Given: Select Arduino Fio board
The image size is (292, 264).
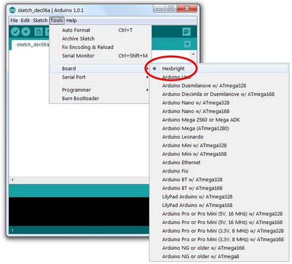Looking at the screenshot, I should 219,171.
